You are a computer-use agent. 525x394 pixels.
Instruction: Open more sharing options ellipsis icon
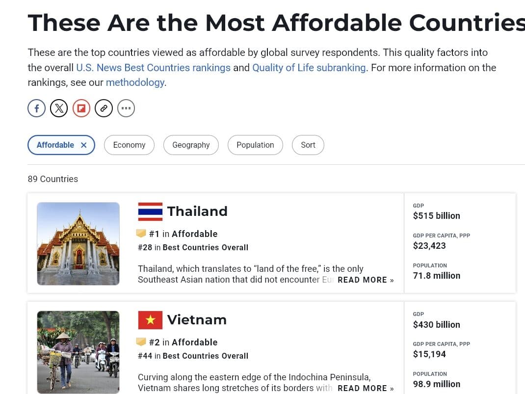click(126, 108)
